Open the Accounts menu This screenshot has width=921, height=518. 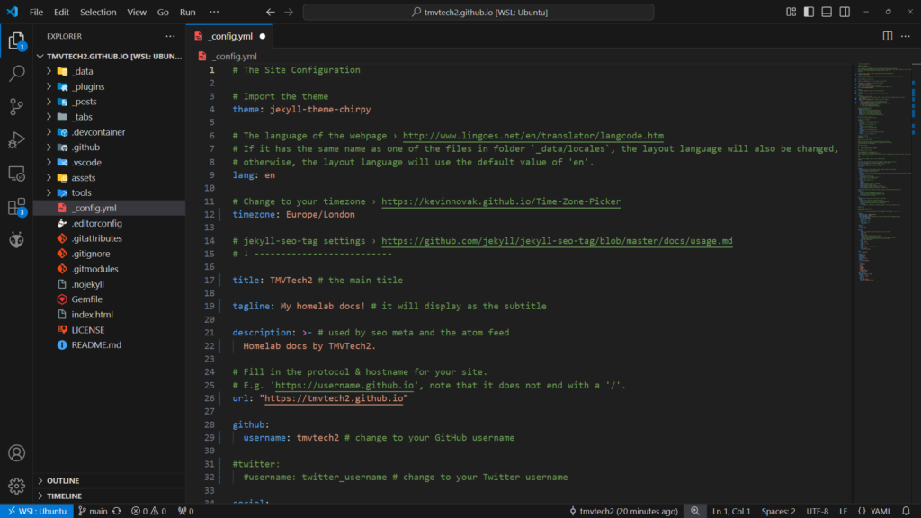coord(16,453)
